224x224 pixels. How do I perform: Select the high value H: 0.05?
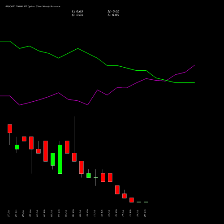tap(113, 12)
